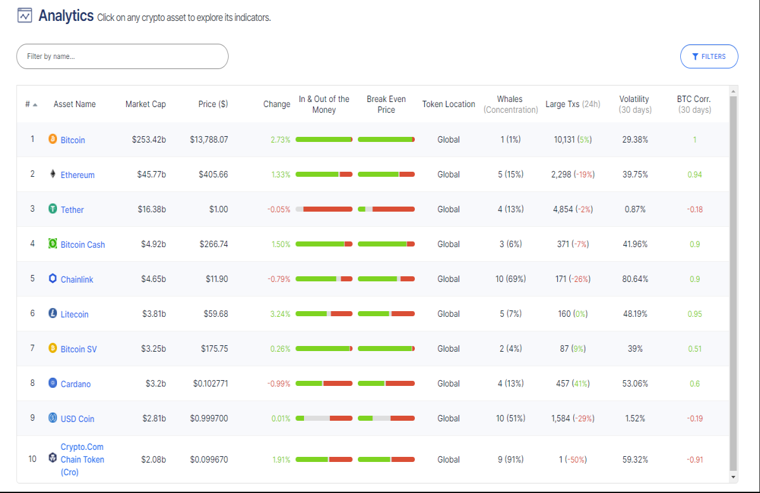Sort by Price ($) column header
760x493 pixels.
click(213, 104)
